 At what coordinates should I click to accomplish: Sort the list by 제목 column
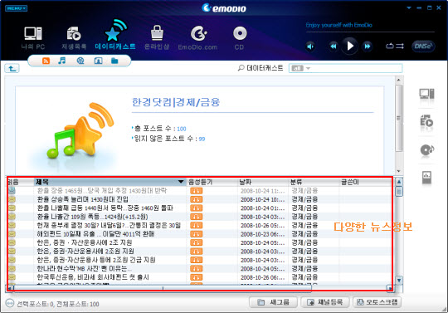click(110, 182)
